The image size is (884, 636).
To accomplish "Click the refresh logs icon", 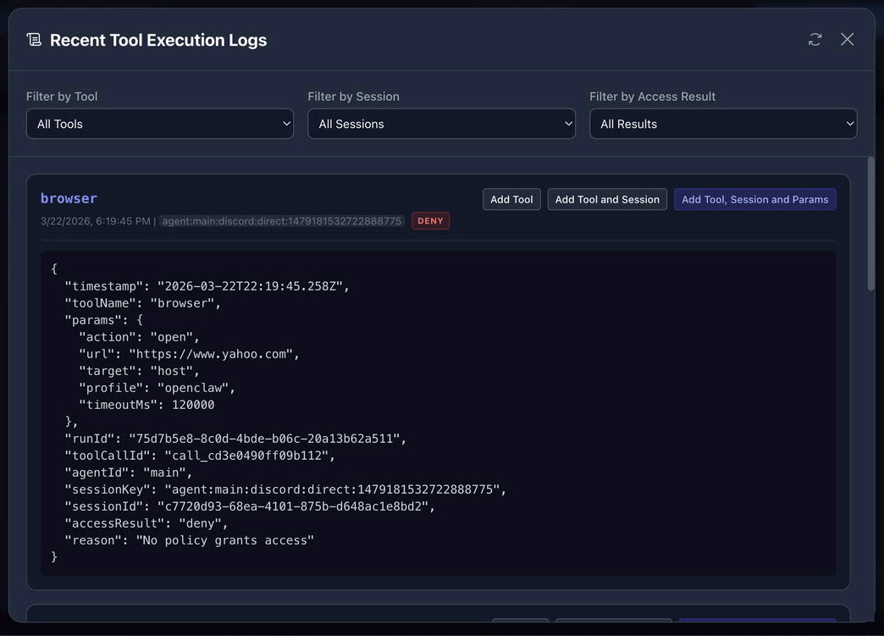I will (x=815, y=40).
